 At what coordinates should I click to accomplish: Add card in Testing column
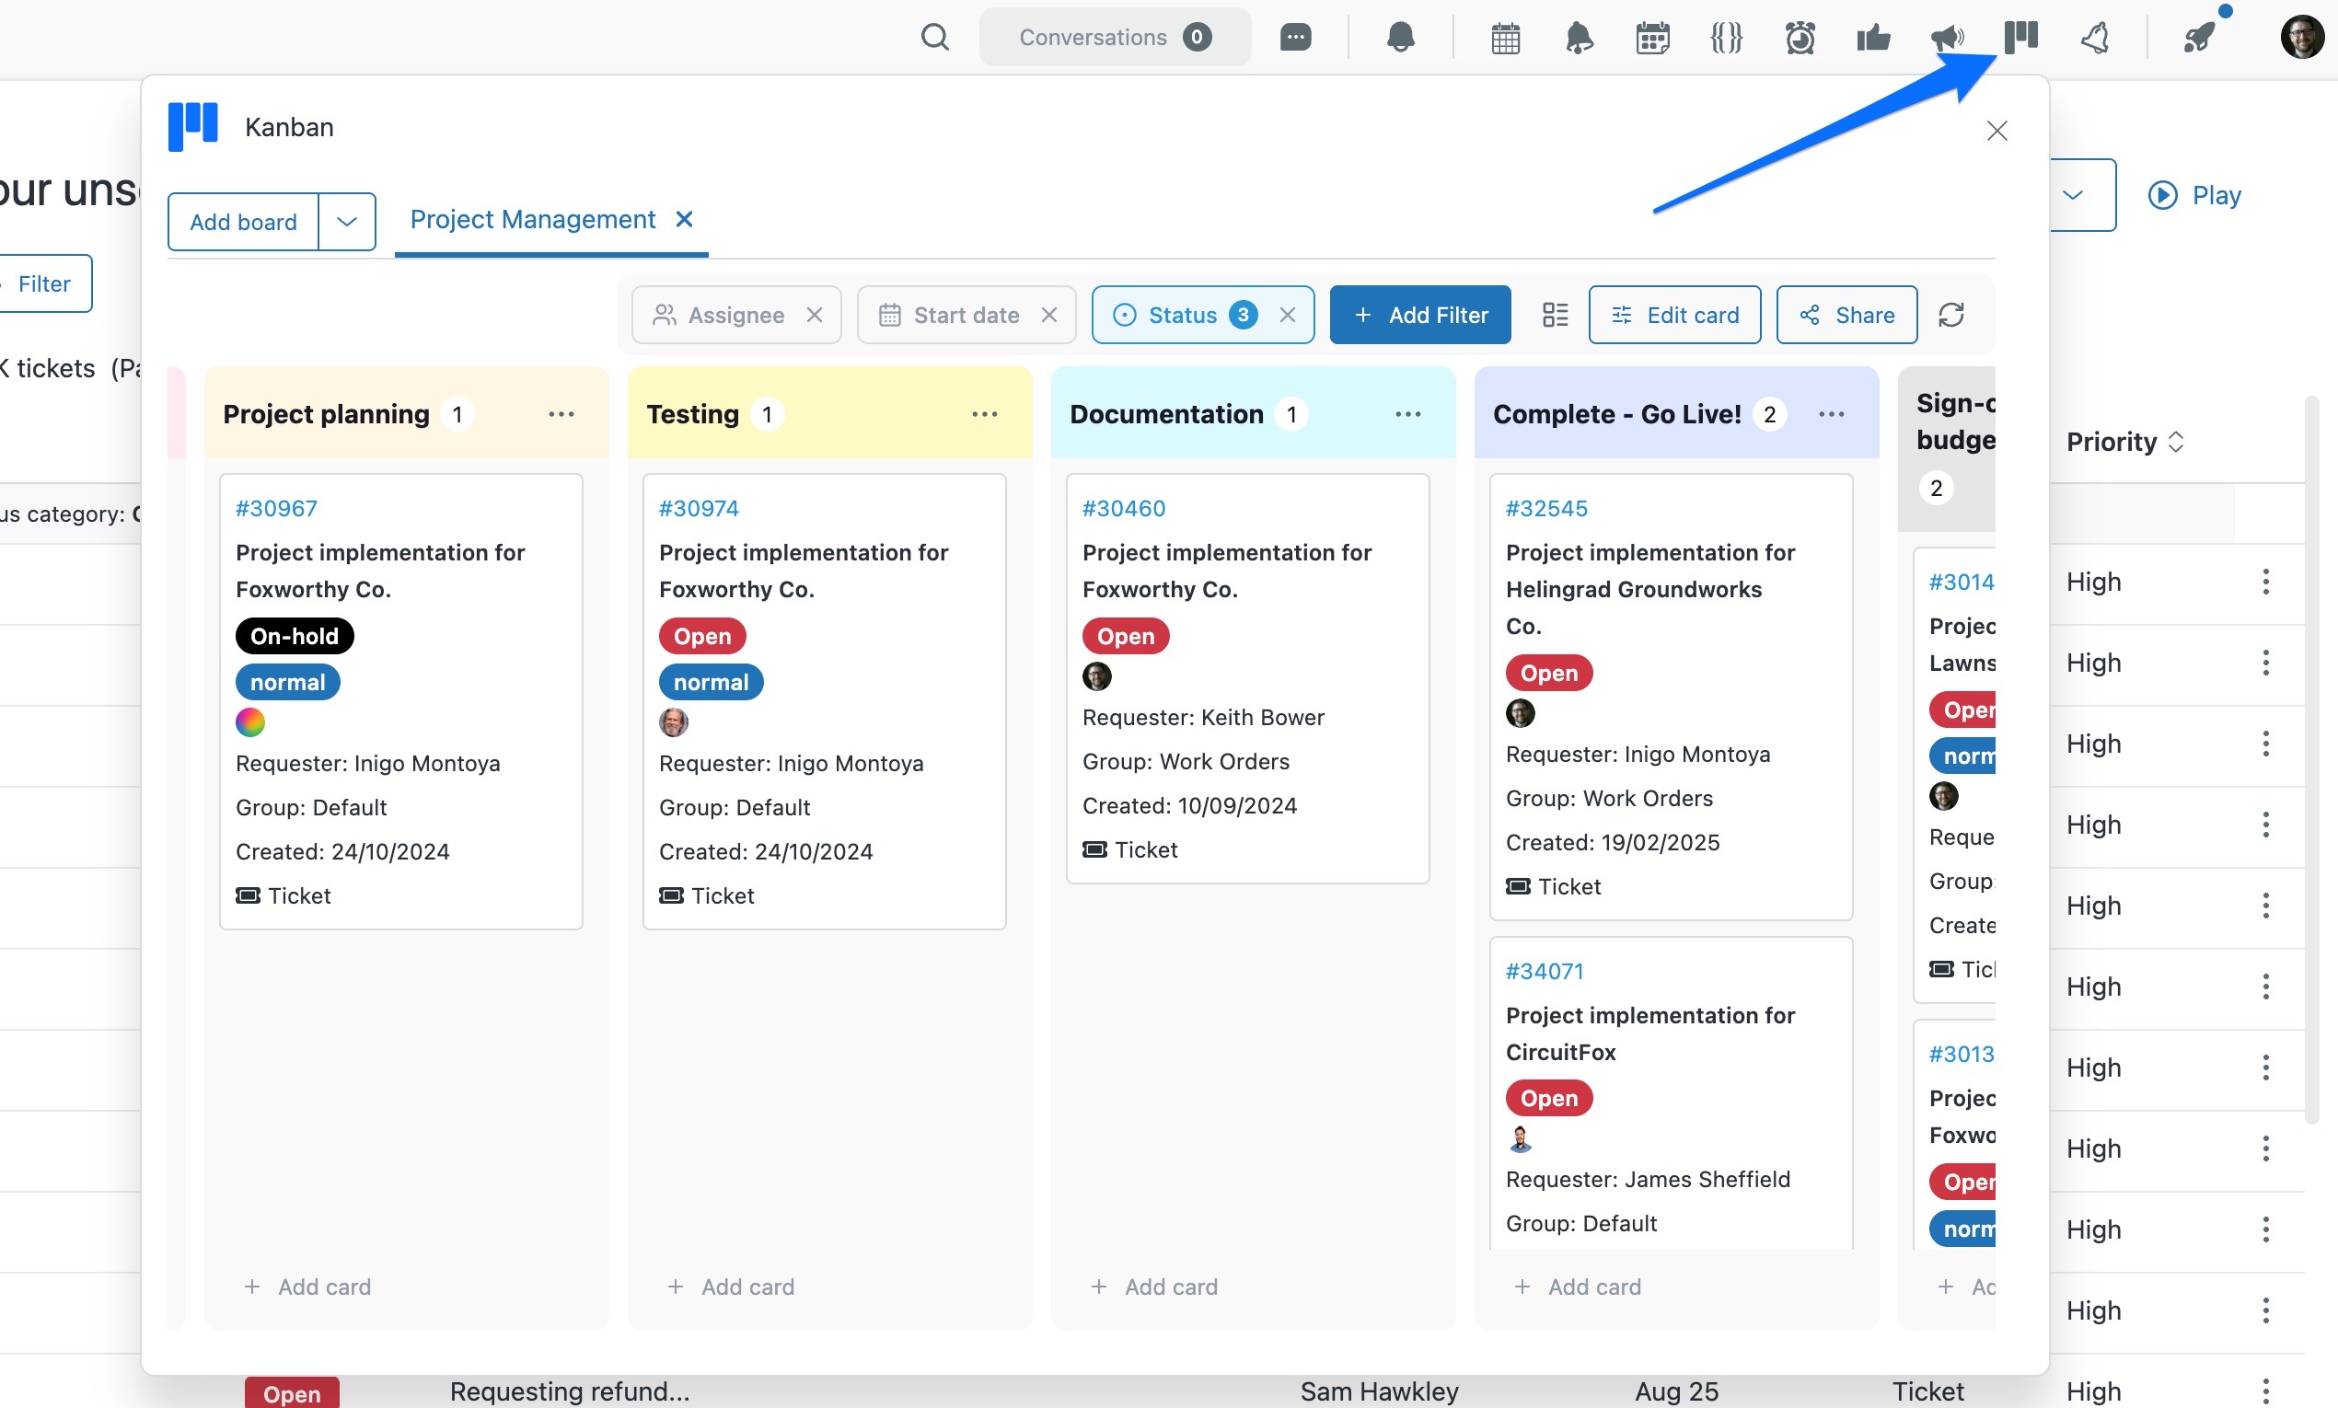[x=731, y=1287]
